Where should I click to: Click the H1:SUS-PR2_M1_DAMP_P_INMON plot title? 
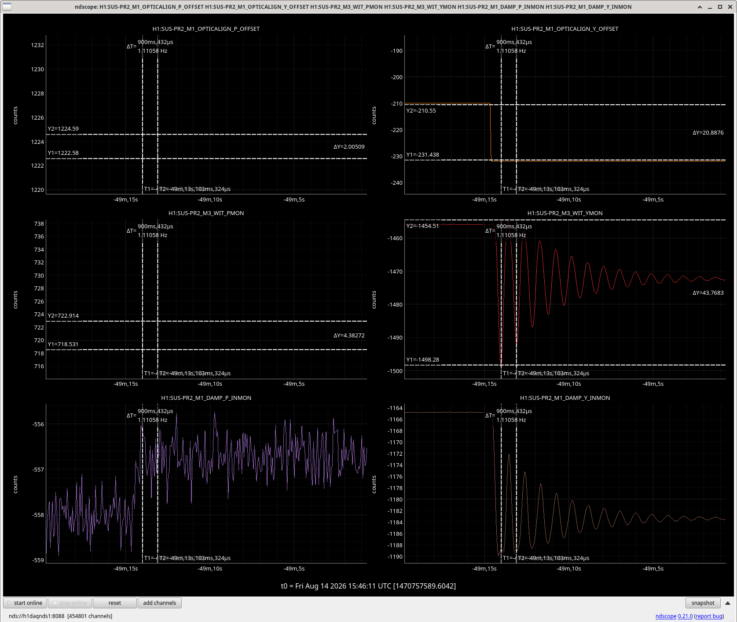click(x=206, y=398)
